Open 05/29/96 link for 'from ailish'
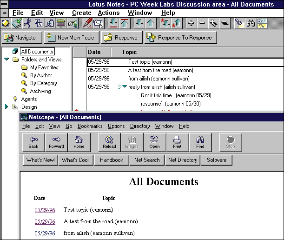This screenshot has width=284, height=240. 45,233
